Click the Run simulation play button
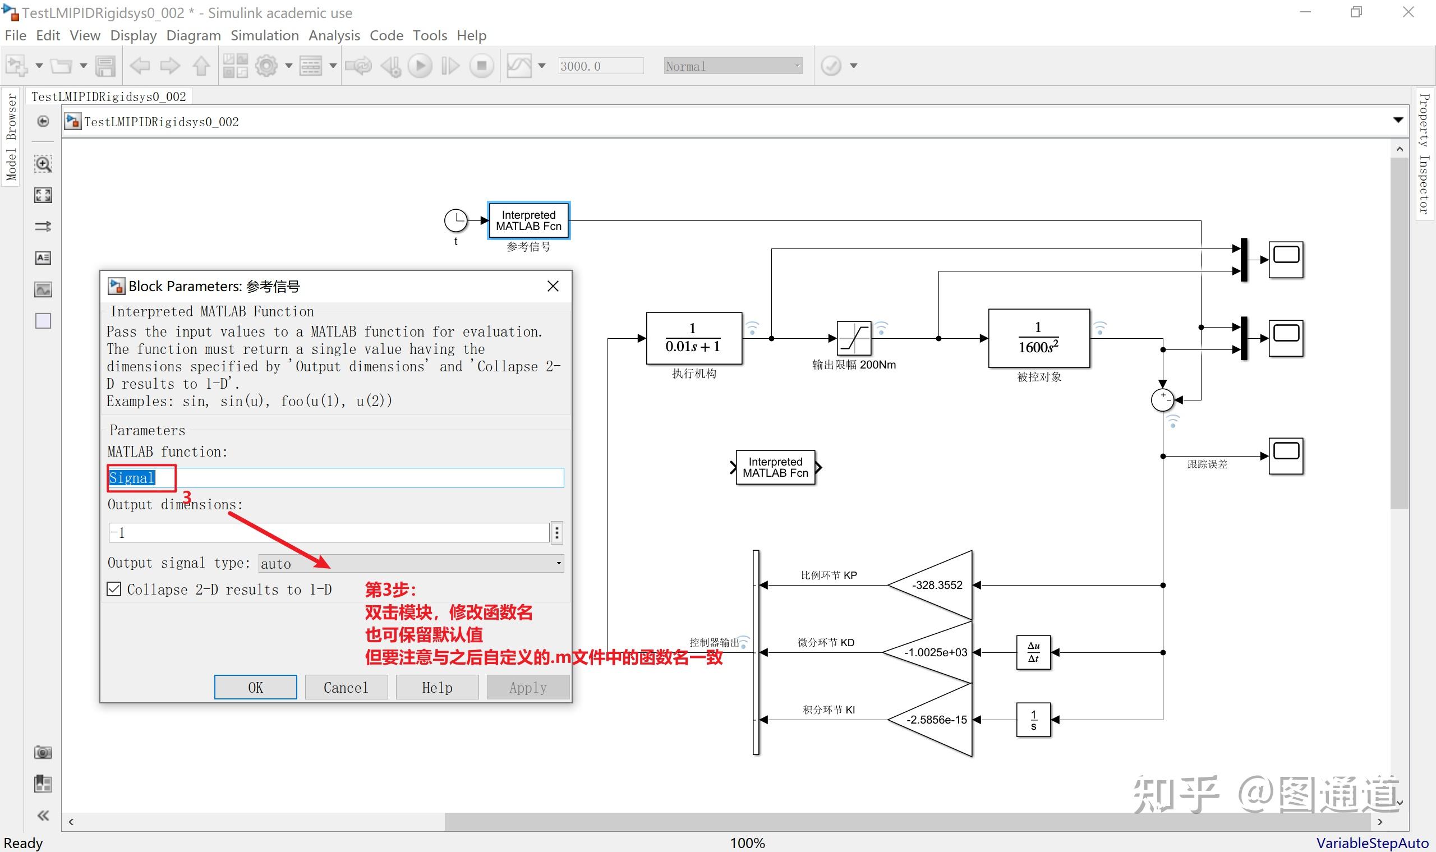The width and height of the screenshot is (1436, 852). (x=420, y=66)
